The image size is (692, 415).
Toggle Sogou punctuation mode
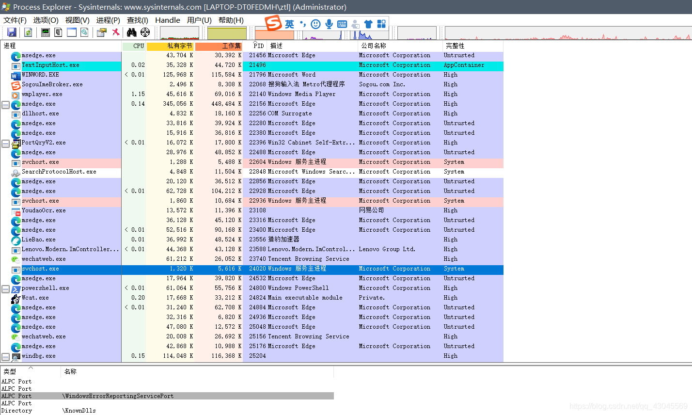click(x=302, y=24)
